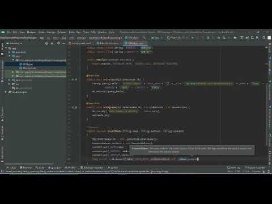Click the Search Everywhere magnifier icon
The height and width of the screenshot is (204, 272).
[264, 38]
